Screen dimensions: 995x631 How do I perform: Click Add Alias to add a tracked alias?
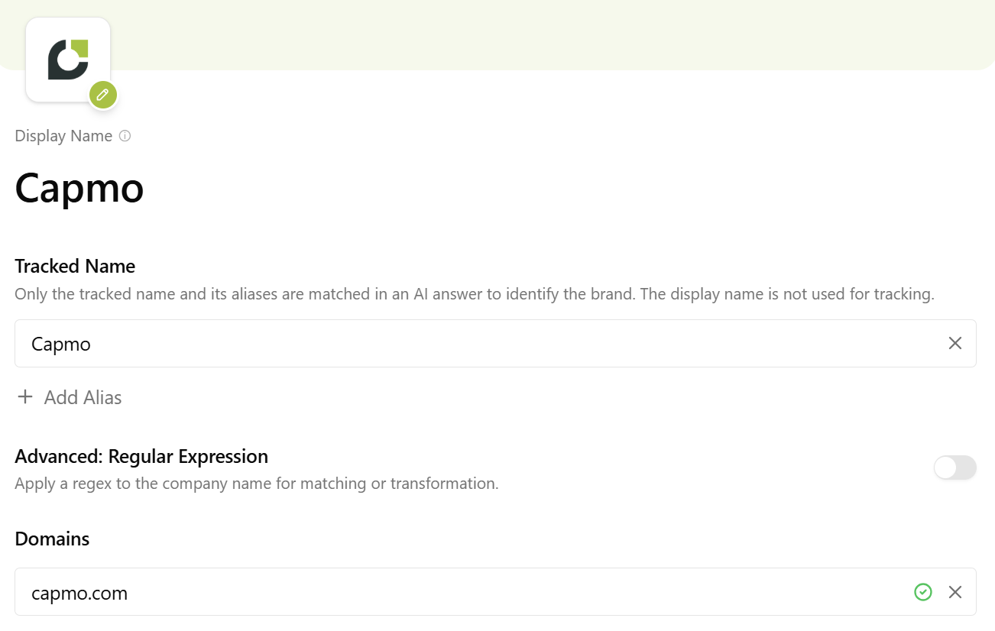click(83, 396)
